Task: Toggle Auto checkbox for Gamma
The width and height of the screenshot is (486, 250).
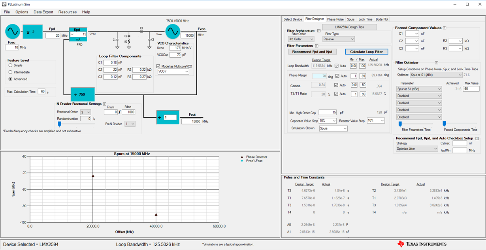Action: click(x=337, y=85)
